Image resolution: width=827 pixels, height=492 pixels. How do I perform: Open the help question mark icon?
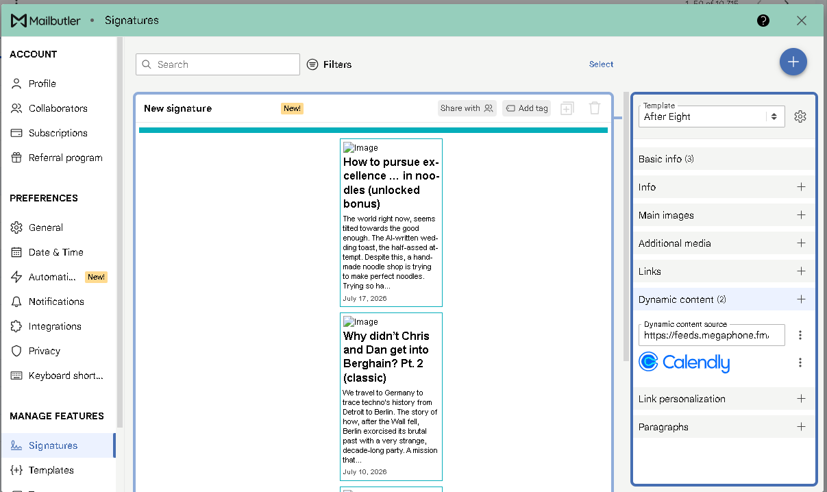[x=763, y=21]
